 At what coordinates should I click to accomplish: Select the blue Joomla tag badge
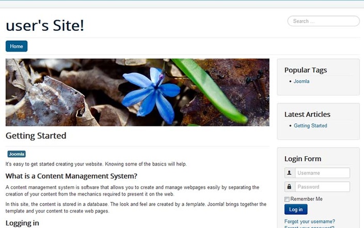(x=17, y=154)
